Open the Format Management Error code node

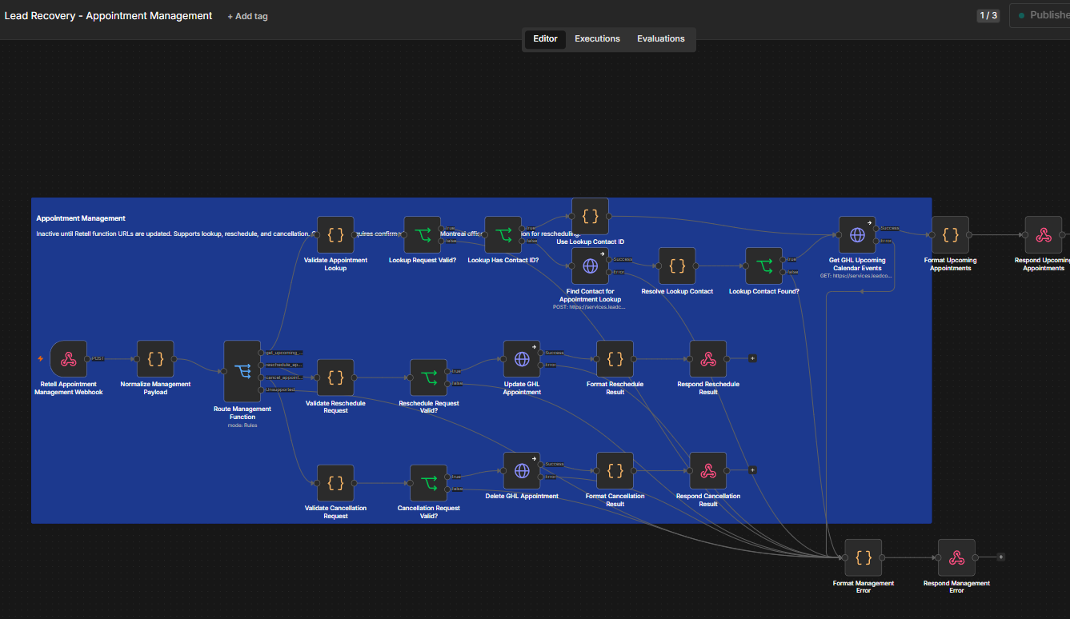pyautogui.click(x=863, y=557)
